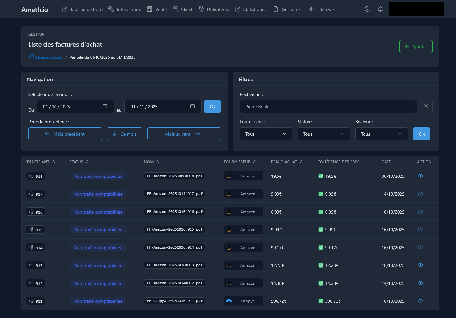Jump to Mois précédent period
Image resolution: width=456 pixels, height=318 pixels.
65,134
